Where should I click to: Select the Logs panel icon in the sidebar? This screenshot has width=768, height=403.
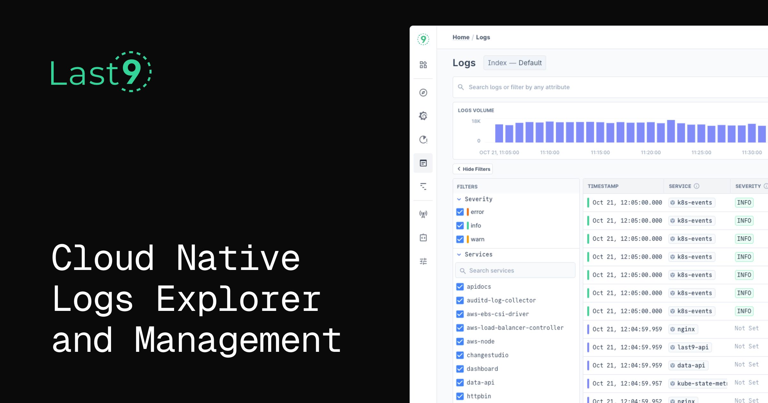423,163
